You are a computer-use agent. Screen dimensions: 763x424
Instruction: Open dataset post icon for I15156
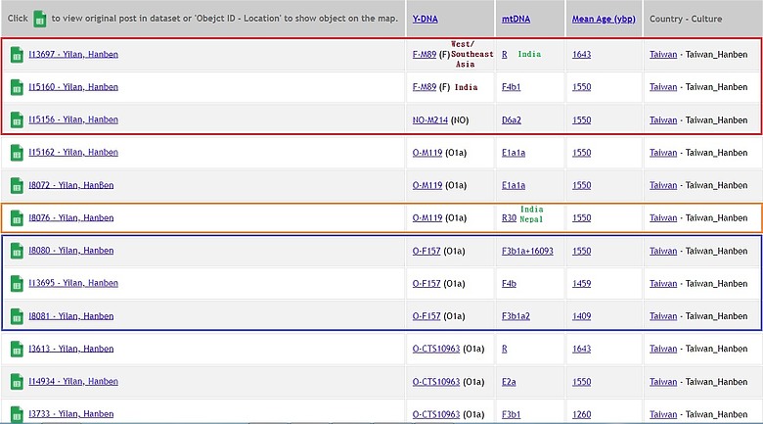pos(17,119)
